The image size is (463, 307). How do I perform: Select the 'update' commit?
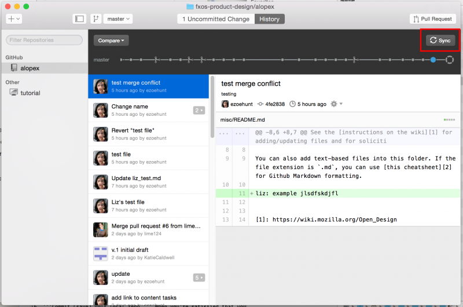coord(149,277)
